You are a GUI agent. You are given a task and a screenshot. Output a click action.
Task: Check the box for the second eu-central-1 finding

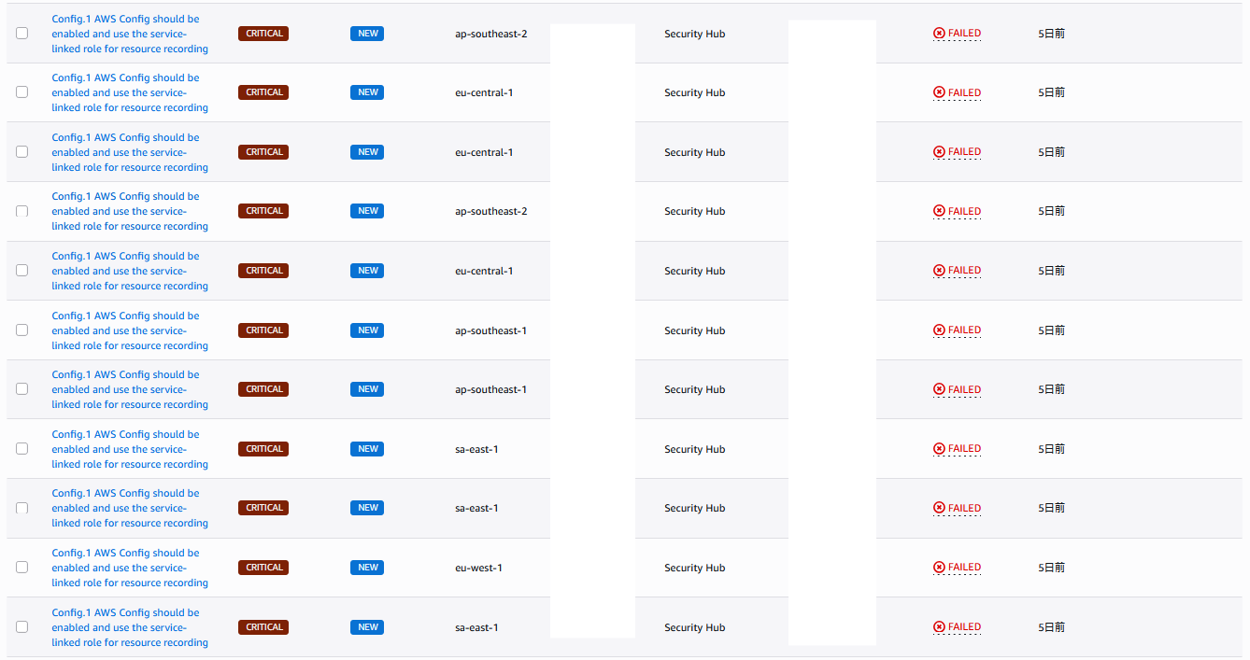(x=22, y=151)
